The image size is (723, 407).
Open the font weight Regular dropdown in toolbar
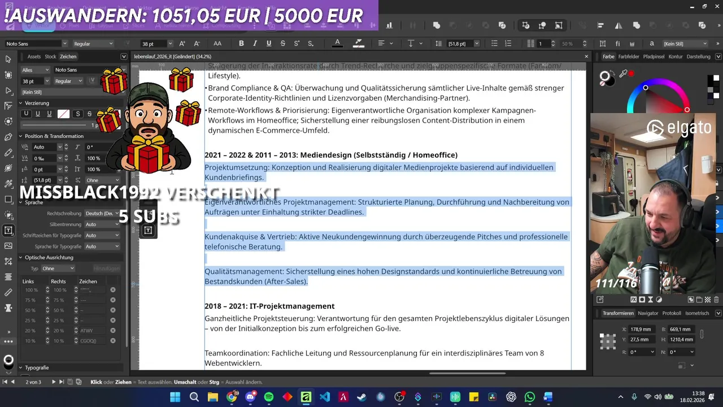pyautogui.click(x=93, y=44)
